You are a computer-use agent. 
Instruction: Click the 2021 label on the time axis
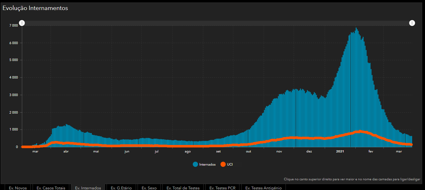click(340, 152)
